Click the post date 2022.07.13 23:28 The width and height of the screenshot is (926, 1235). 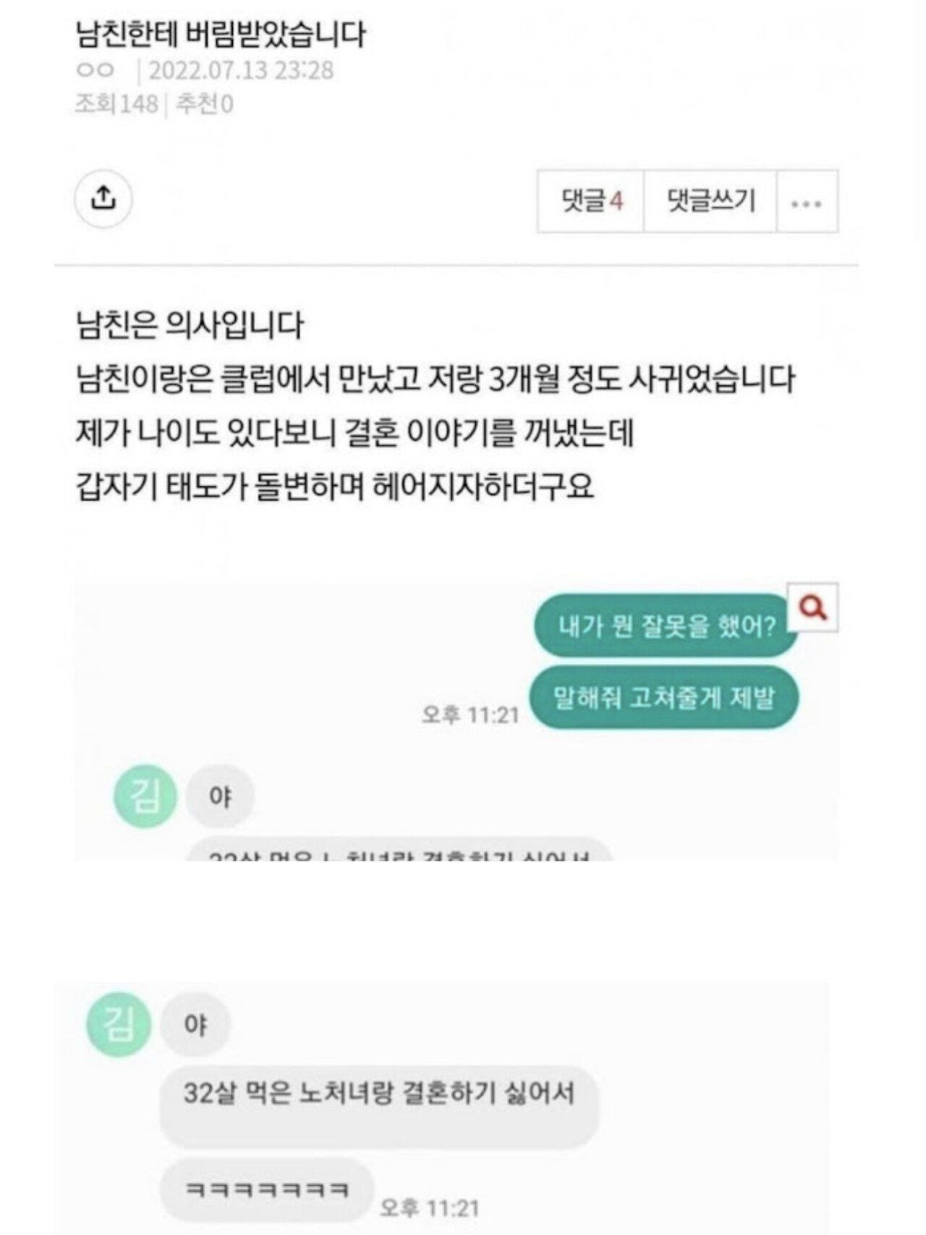click(x=241, y=71)
